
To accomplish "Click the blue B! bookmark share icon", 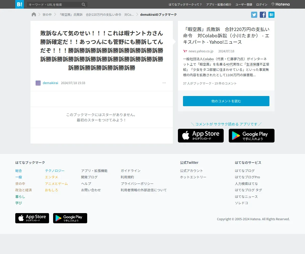I will (x=271, y=15).
